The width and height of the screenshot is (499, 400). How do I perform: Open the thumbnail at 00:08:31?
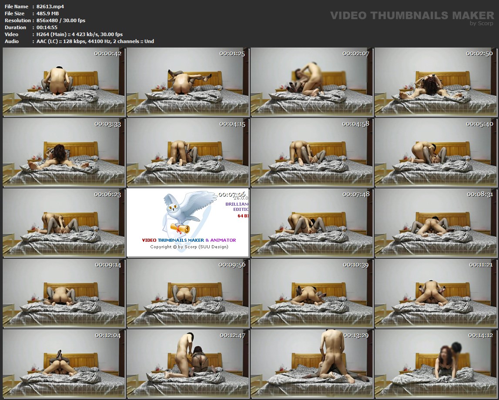click(435, 223)
